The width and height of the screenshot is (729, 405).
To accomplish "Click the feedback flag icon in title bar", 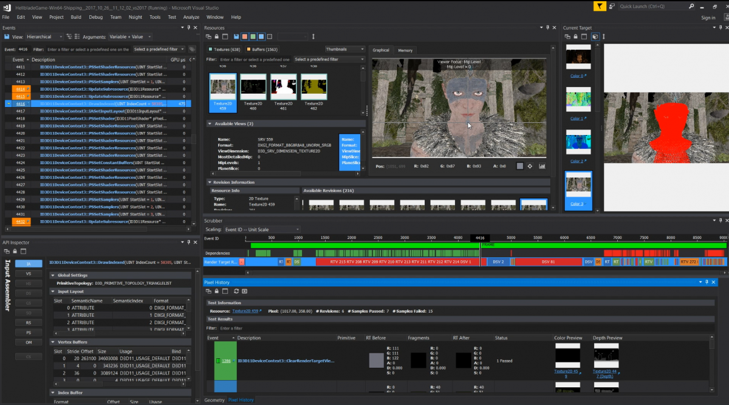I will click(x=600, y=6).
